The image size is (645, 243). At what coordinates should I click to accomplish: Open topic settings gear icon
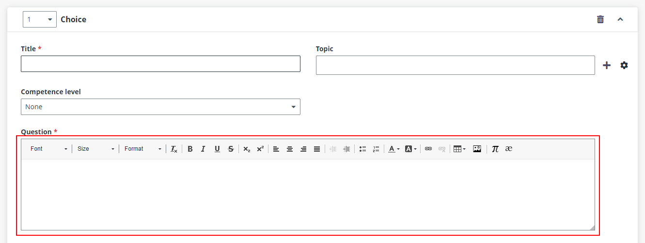624,65
